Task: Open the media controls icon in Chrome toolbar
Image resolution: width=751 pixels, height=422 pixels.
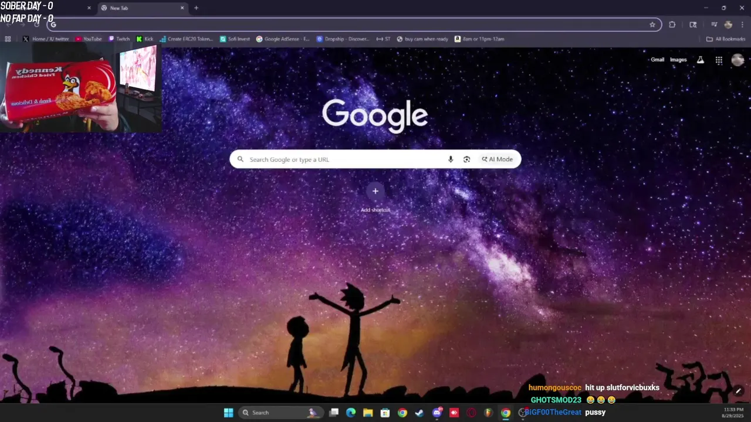Action: [714, 25]
